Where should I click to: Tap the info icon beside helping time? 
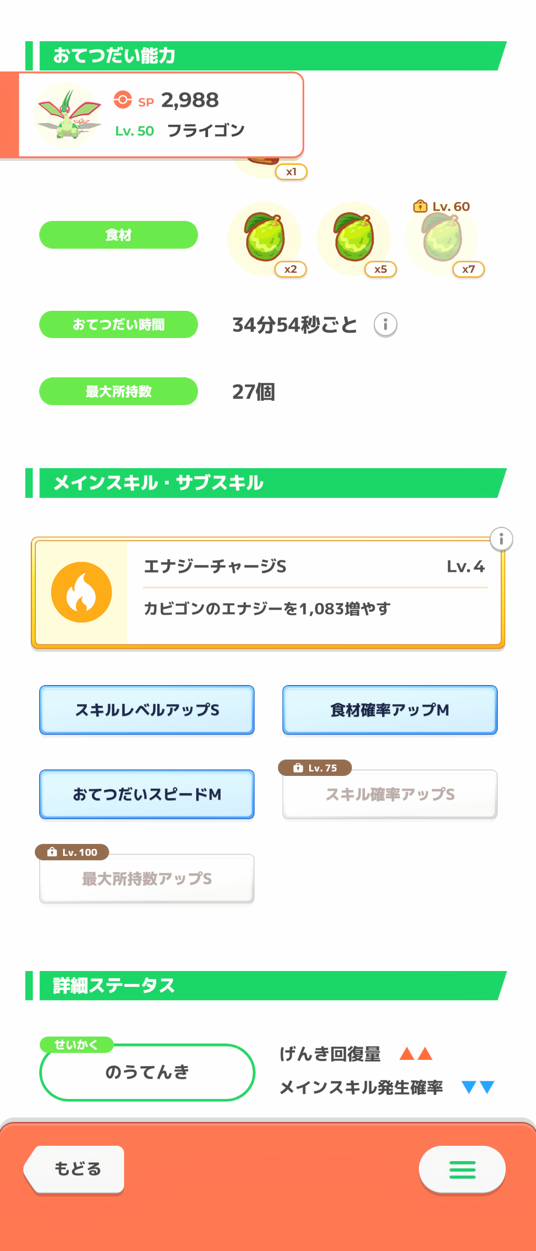pyautogui.click(x=386, y=325)
